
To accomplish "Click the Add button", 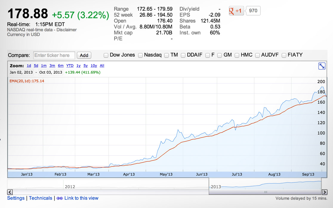I will pyautogui.click(x=84, y=55).
